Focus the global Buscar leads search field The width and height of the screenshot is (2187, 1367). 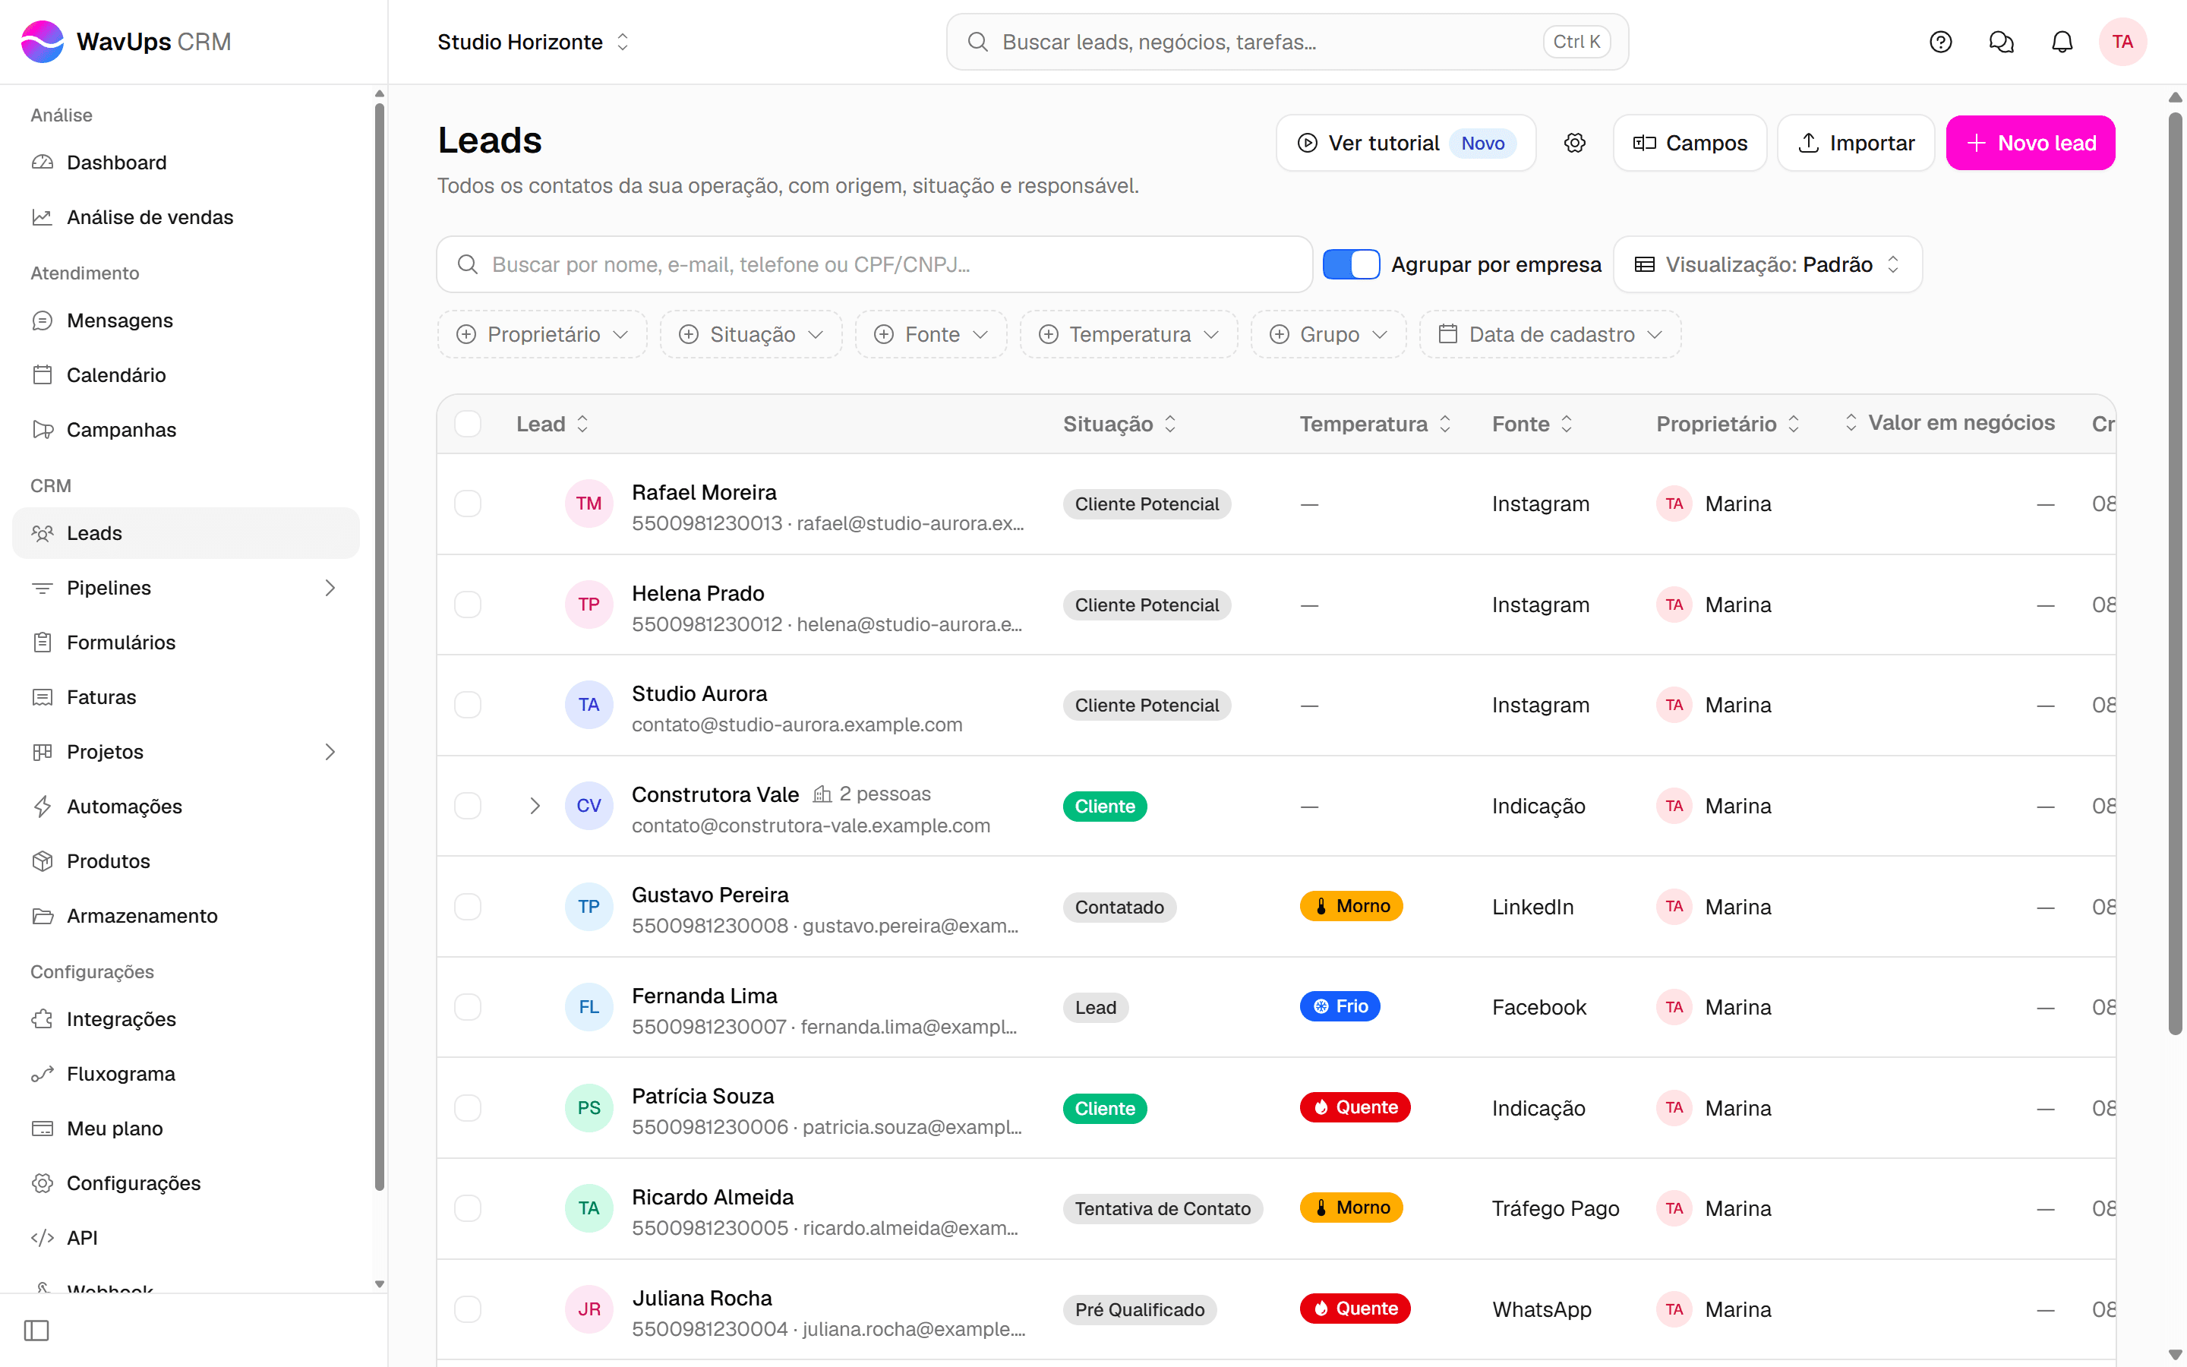1287,42
